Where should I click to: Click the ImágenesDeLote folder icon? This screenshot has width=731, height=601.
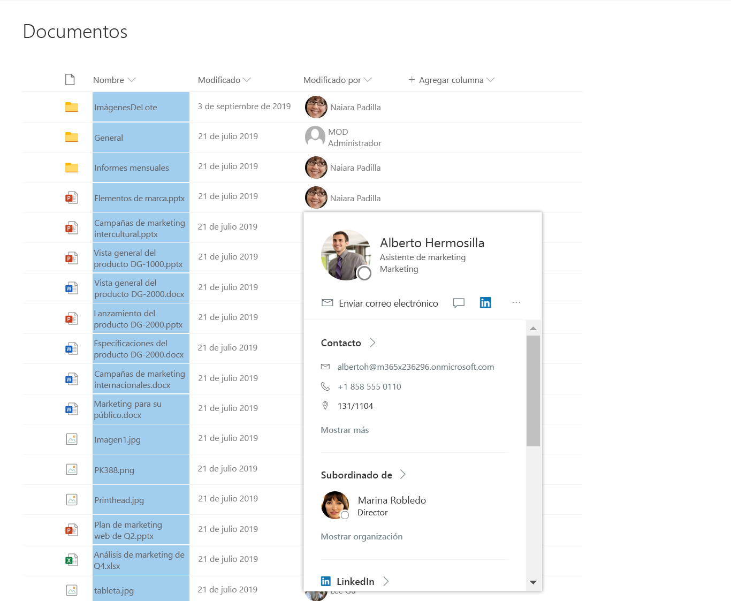pos(72,107)
